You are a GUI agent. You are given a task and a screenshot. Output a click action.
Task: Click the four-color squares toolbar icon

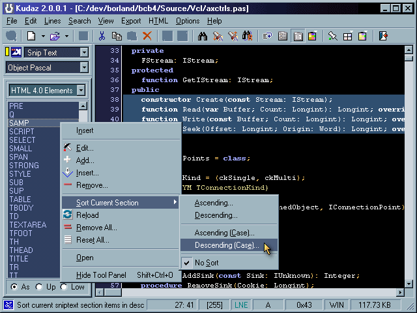313,36
